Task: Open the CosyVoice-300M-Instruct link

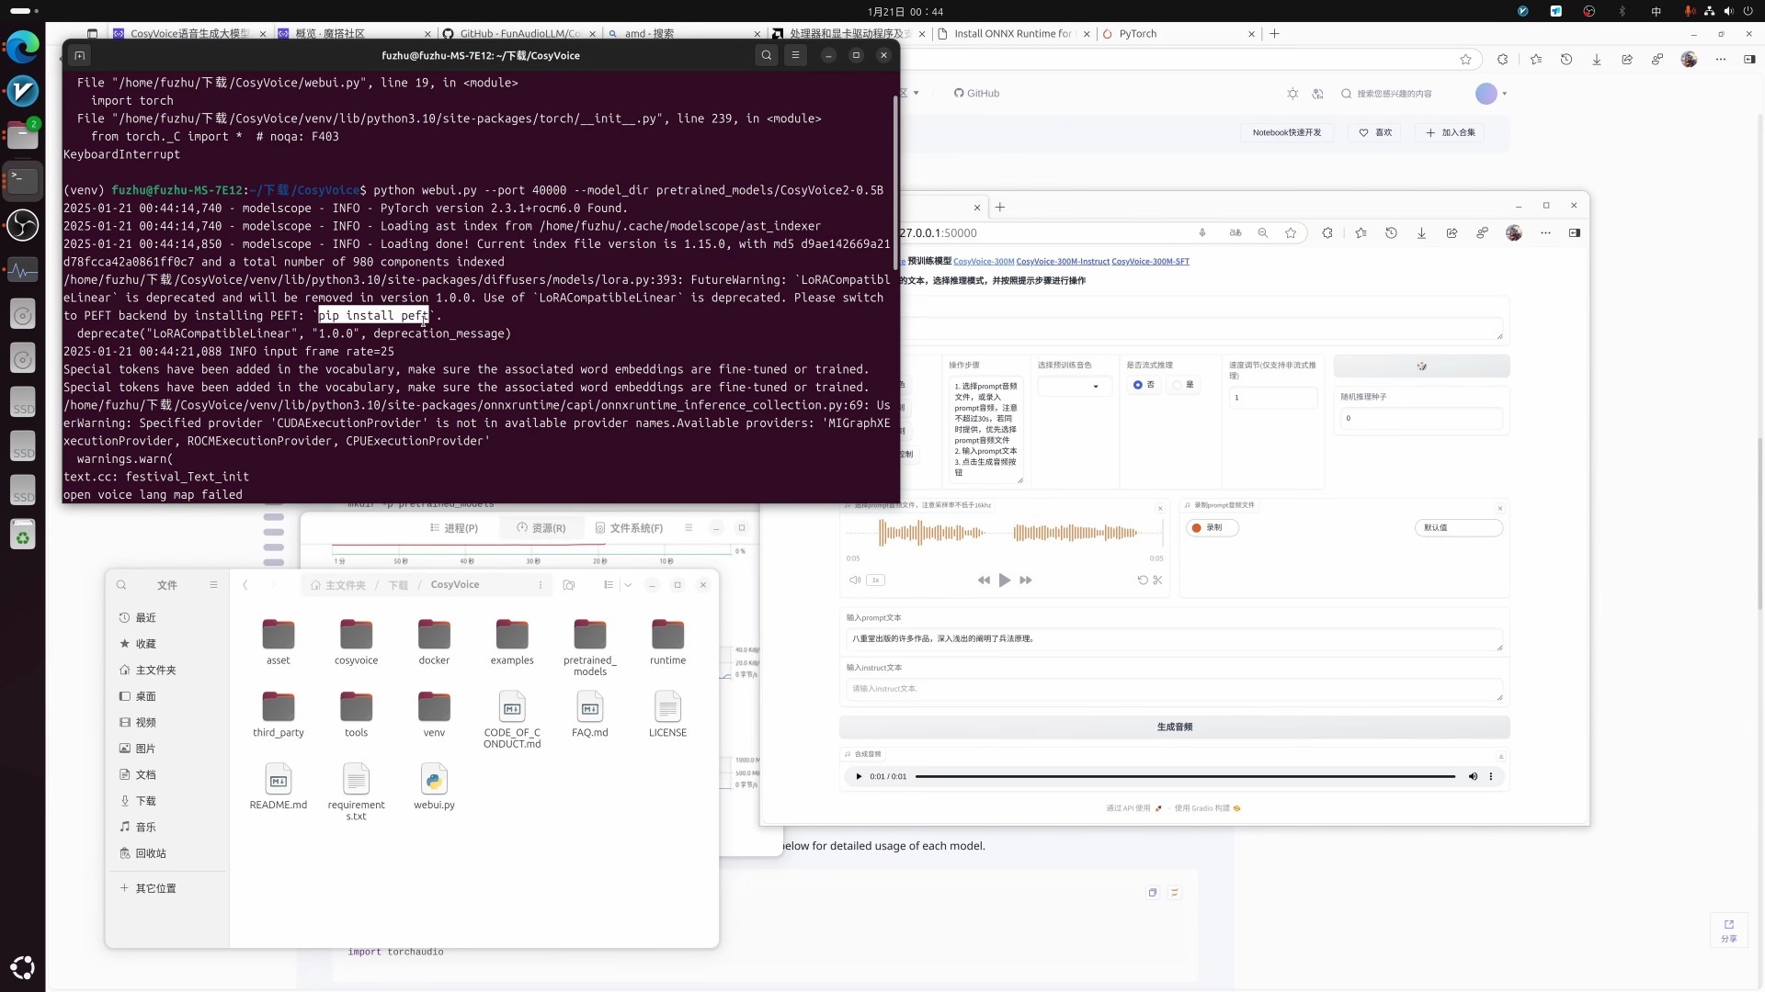Action: 1062,262
